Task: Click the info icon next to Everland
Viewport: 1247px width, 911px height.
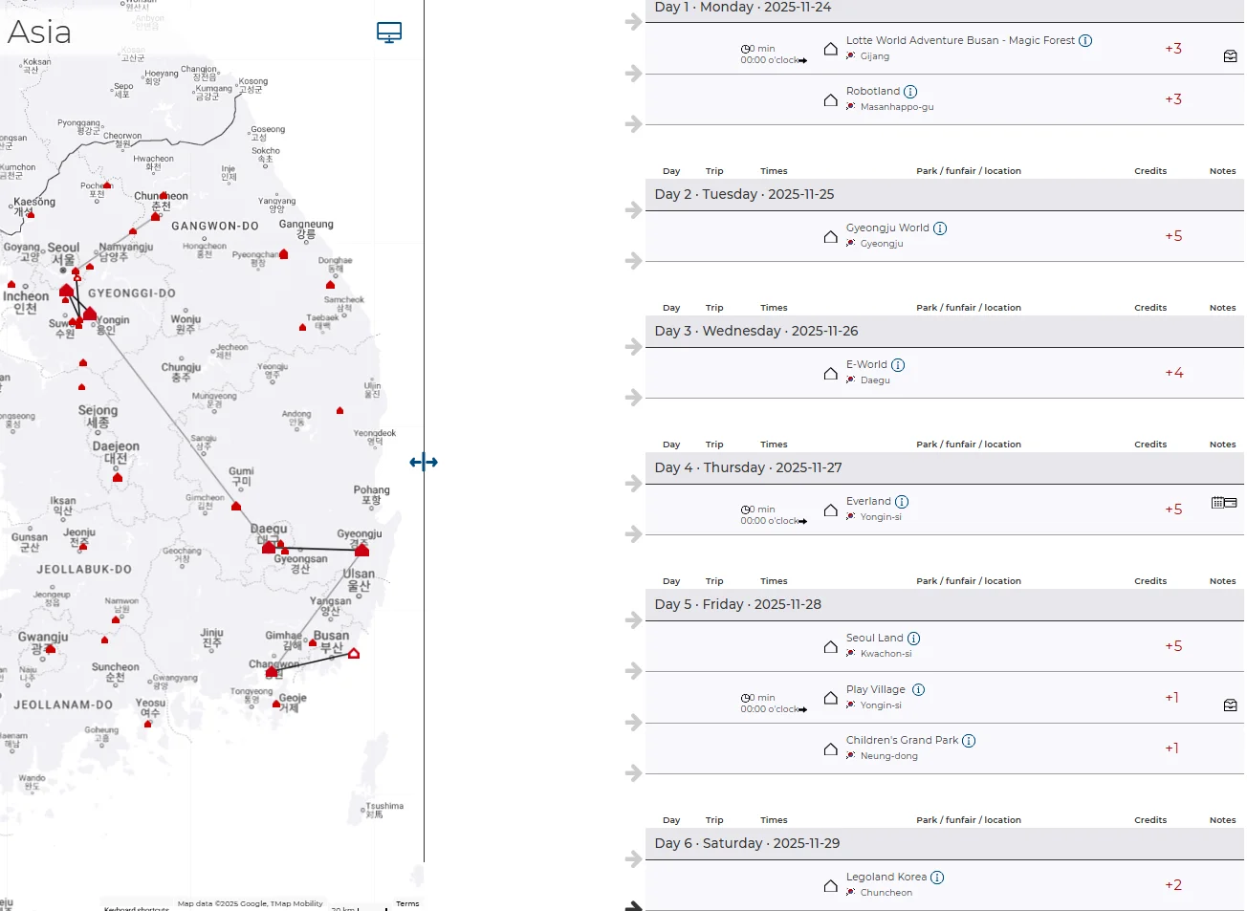Action: [x=902, y=502]
